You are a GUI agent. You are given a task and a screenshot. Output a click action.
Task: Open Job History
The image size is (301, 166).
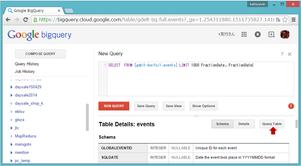pyautogui.click(x=25, y=71)
